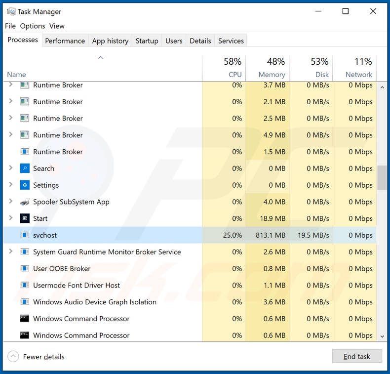Click the User OOBE Broker icon
Viewport: 390px width, 374px height.
[x=25, y=269]
